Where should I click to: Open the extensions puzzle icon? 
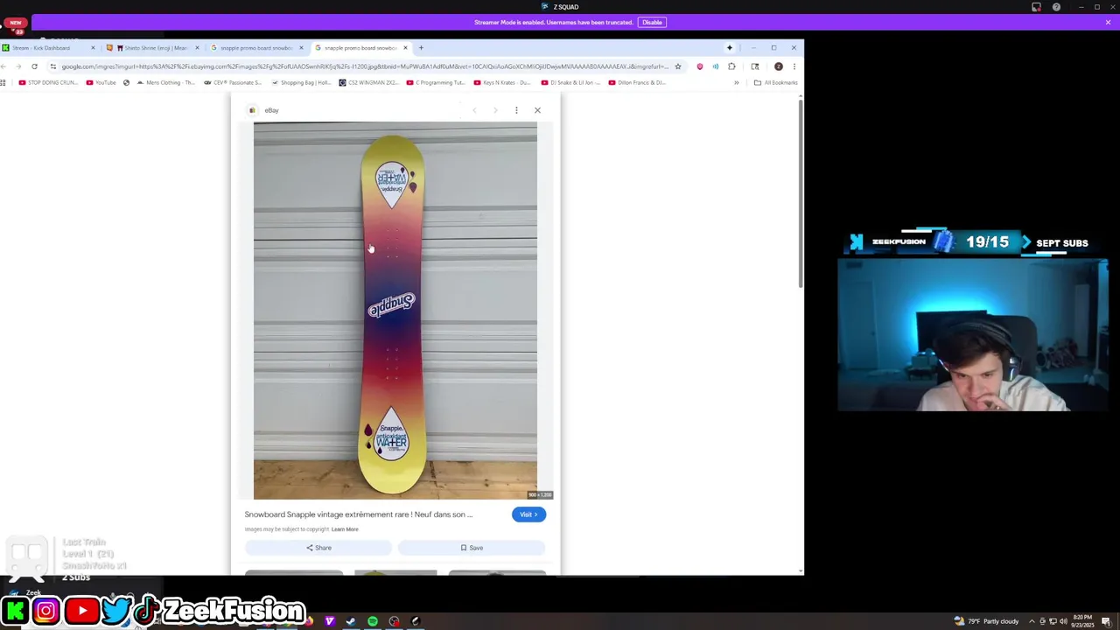point(731,66)
